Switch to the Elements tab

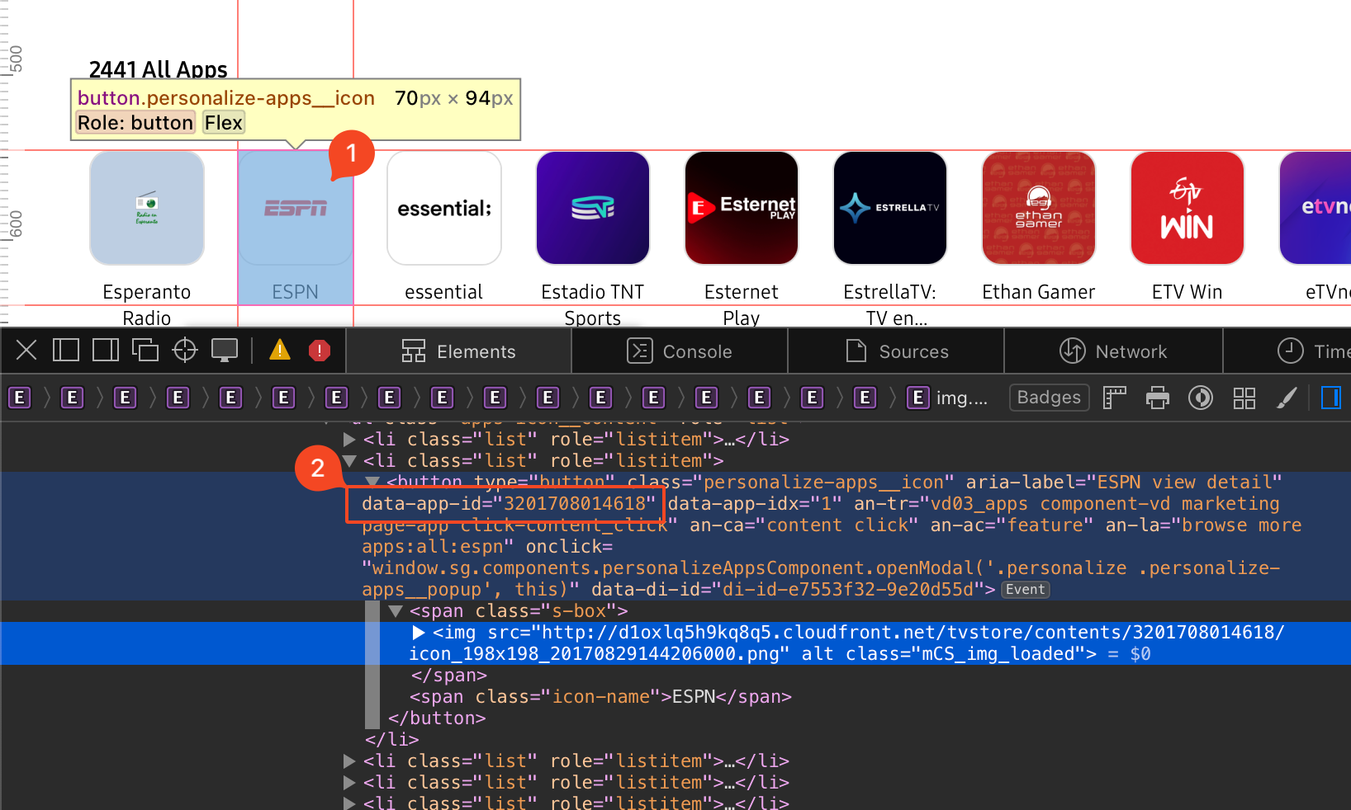click(x=458, y=351)
